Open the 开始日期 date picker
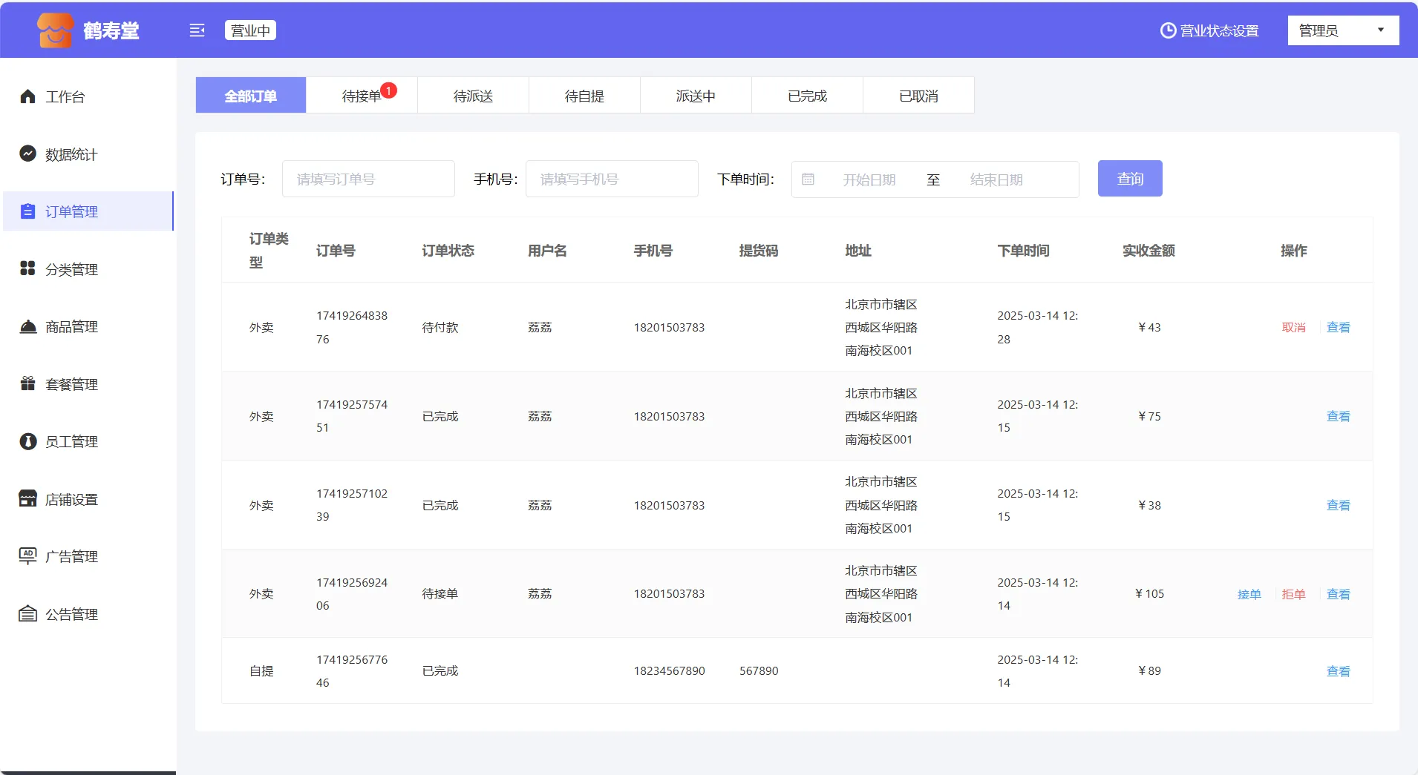Image resolution: width=1418 pixels, height=775 pixels. (869, 179)
